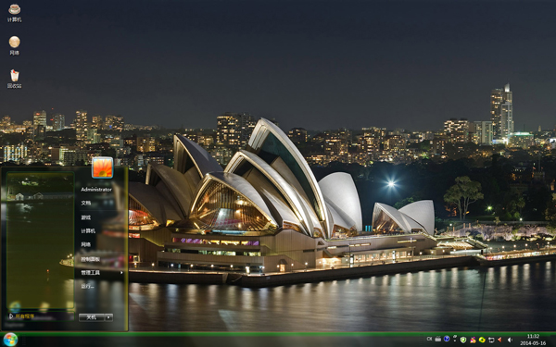Image resolution: width=556 pixels, height=347 pixels.
Task: Open the 网络 desktop icon
Action: coord(14,45)
